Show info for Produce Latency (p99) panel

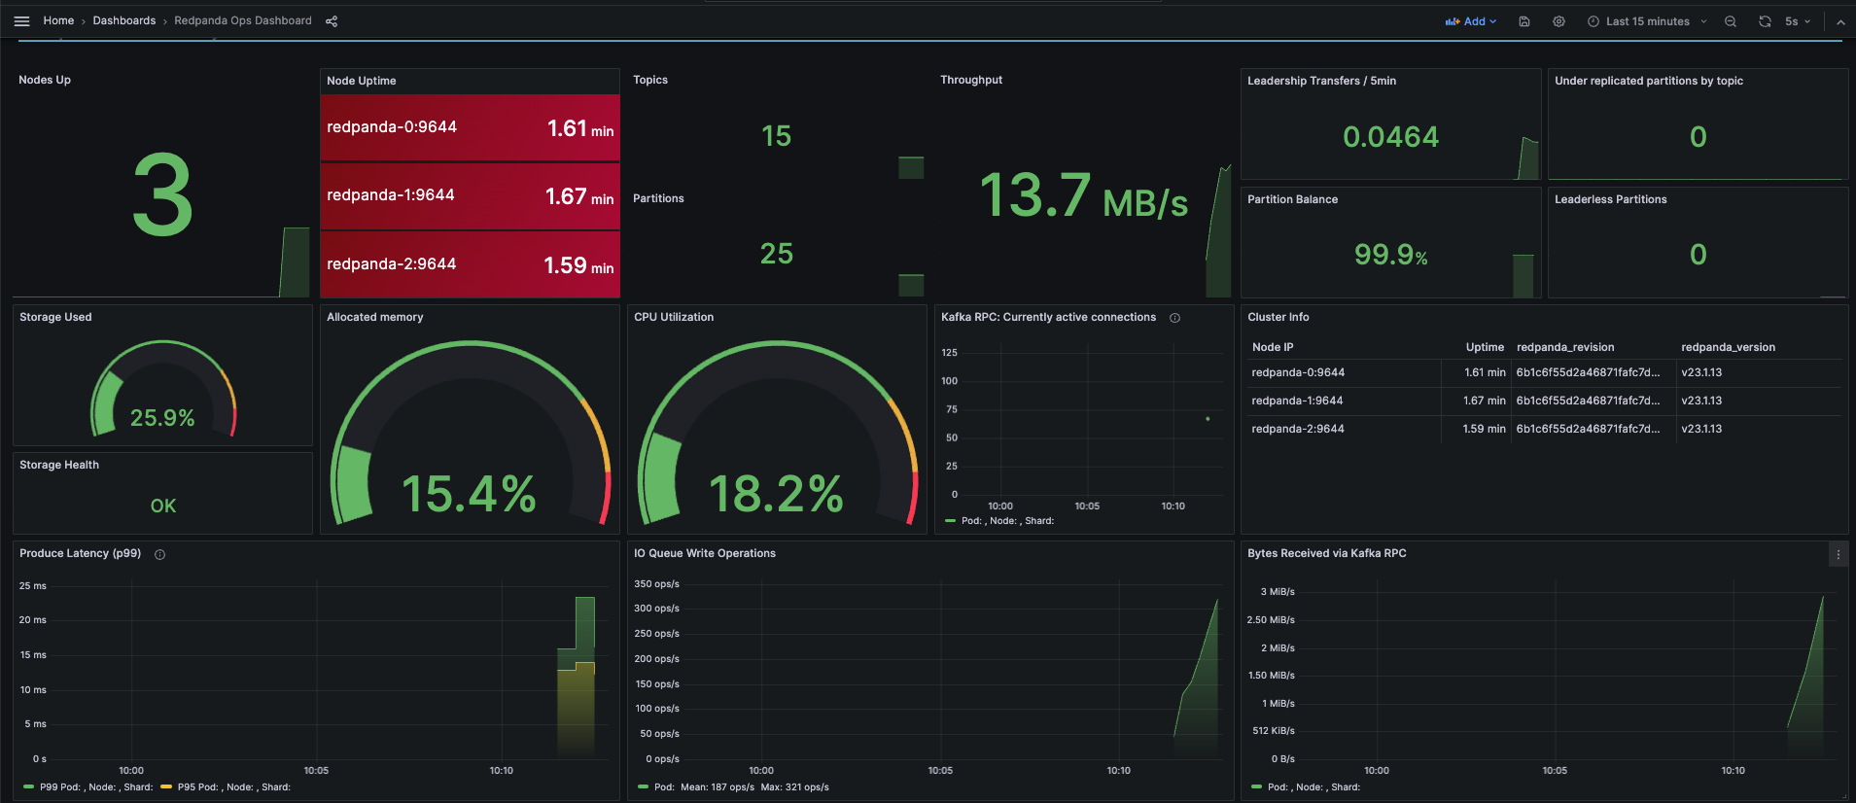(160, 554)
